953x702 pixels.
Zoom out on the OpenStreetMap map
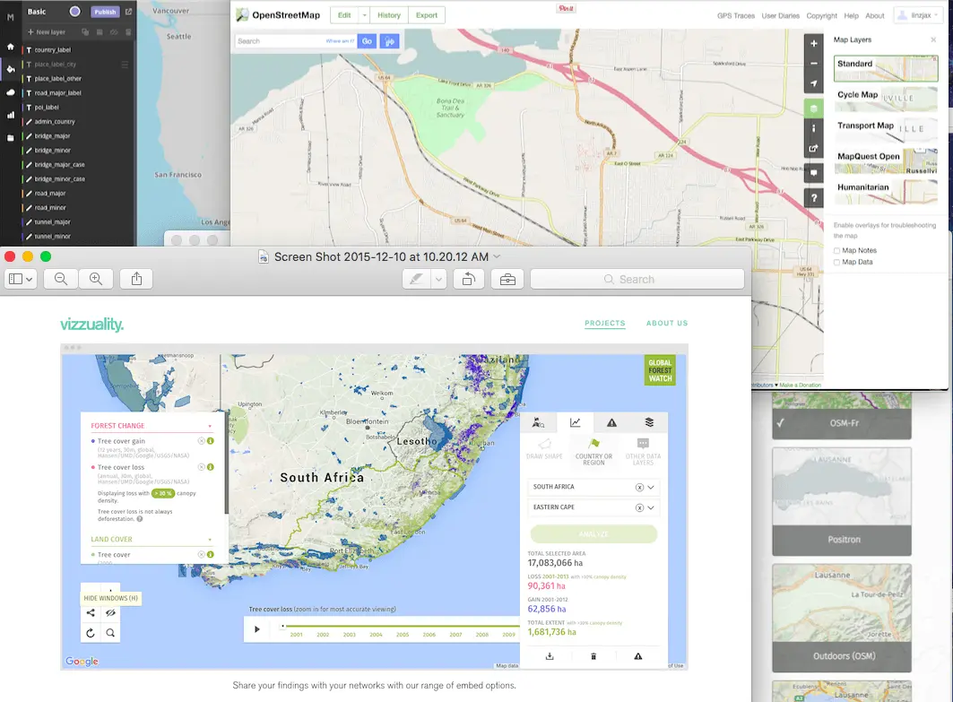click(813, 64)
